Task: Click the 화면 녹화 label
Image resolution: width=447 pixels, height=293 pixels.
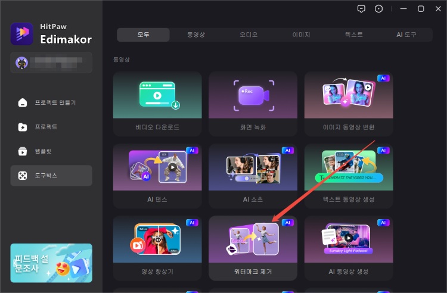Action: [x=253, y=127]
